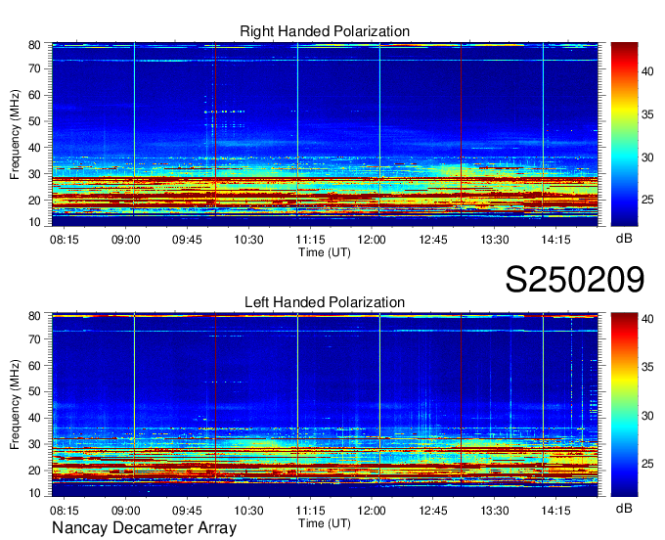The height and width of the screenshot is (540, 665).
Task: Click the 14:15 tick label of top plot
Action: (556, 240)
